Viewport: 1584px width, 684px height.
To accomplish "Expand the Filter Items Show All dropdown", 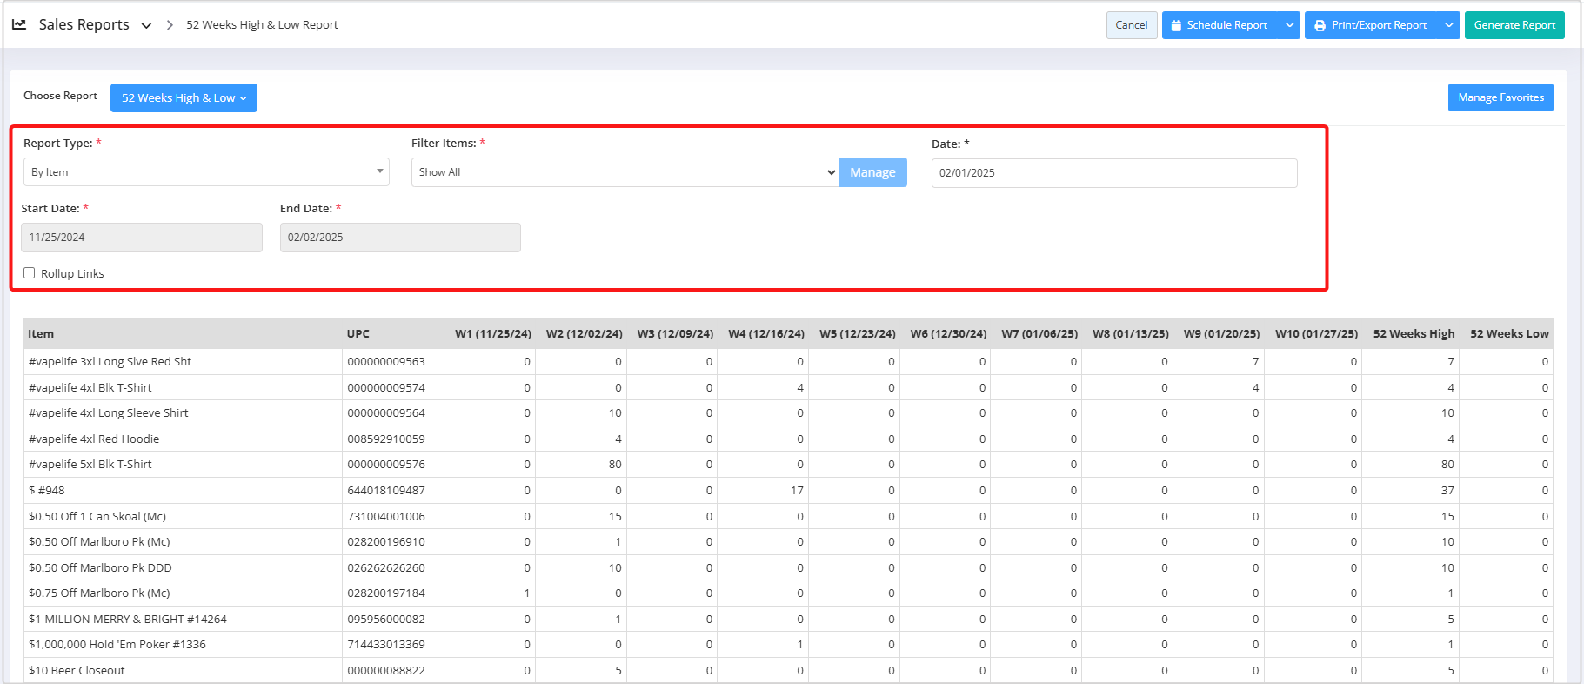I will (x=625, y=172).
